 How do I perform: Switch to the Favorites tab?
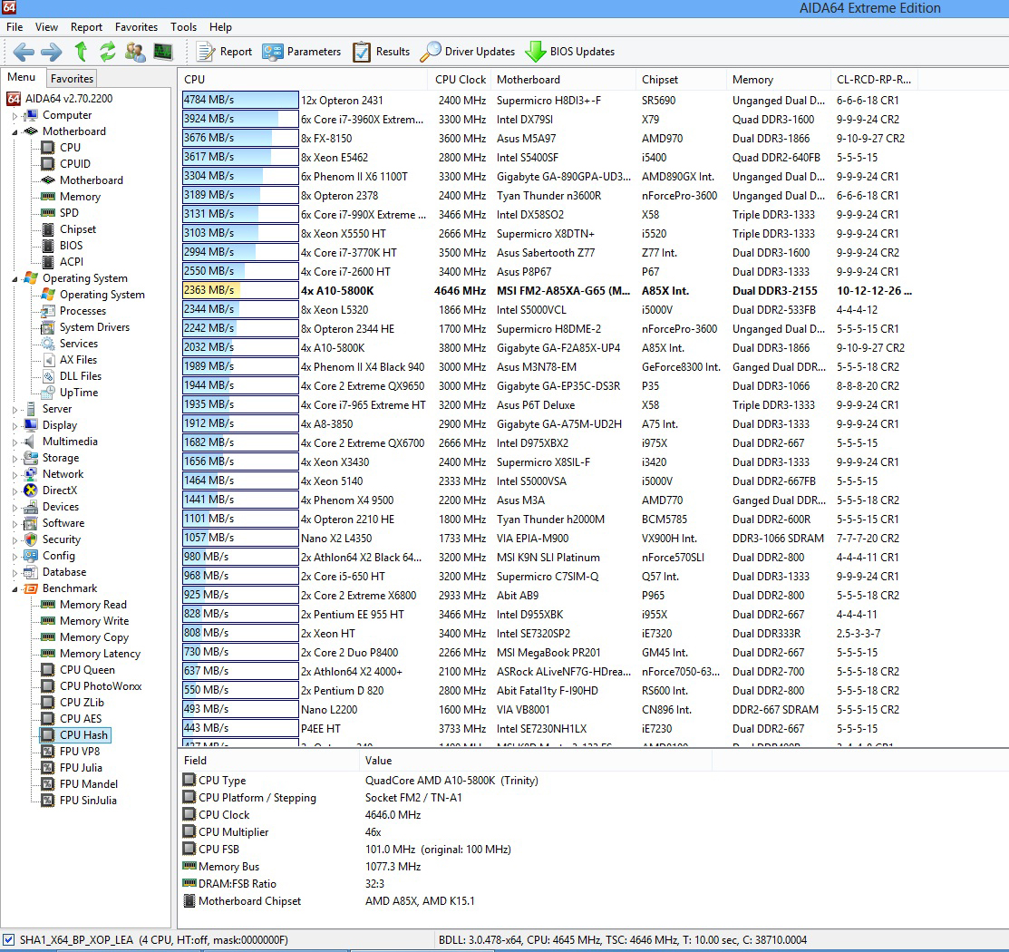[x=73, y=79]
